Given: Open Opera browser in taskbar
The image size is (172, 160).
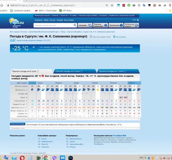Looking at the screenshot, I should tap(22, 158).
